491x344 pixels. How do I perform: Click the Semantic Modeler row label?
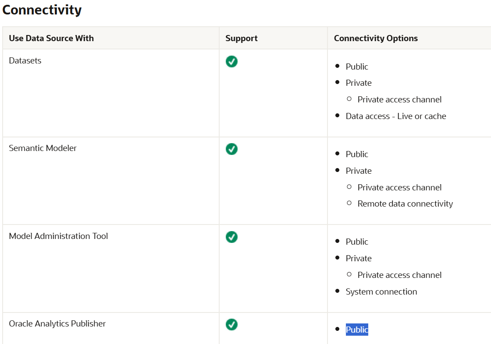[x=43, y=148]
